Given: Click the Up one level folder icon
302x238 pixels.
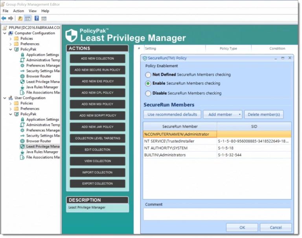Looking at the screenshot, I should coord(20,18).
